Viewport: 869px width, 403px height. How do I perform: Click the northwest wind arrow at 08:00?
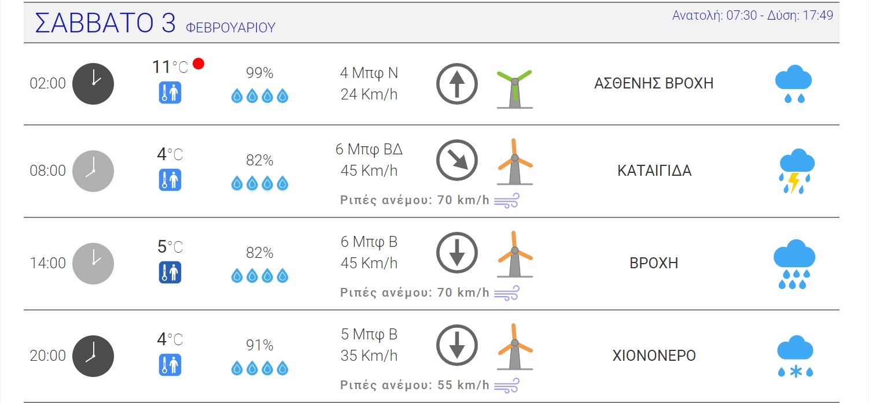(x=457, y=160)
